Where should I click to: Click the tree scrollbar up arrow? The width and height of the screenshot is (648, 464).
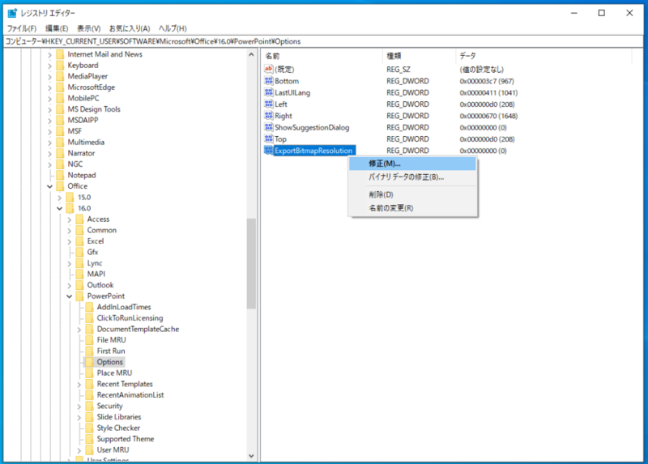click(x=251, y=54)
